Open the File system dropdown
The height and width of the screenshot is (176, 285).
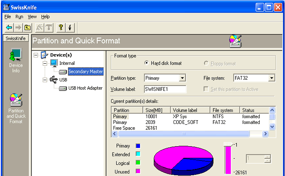click(272, 78)
